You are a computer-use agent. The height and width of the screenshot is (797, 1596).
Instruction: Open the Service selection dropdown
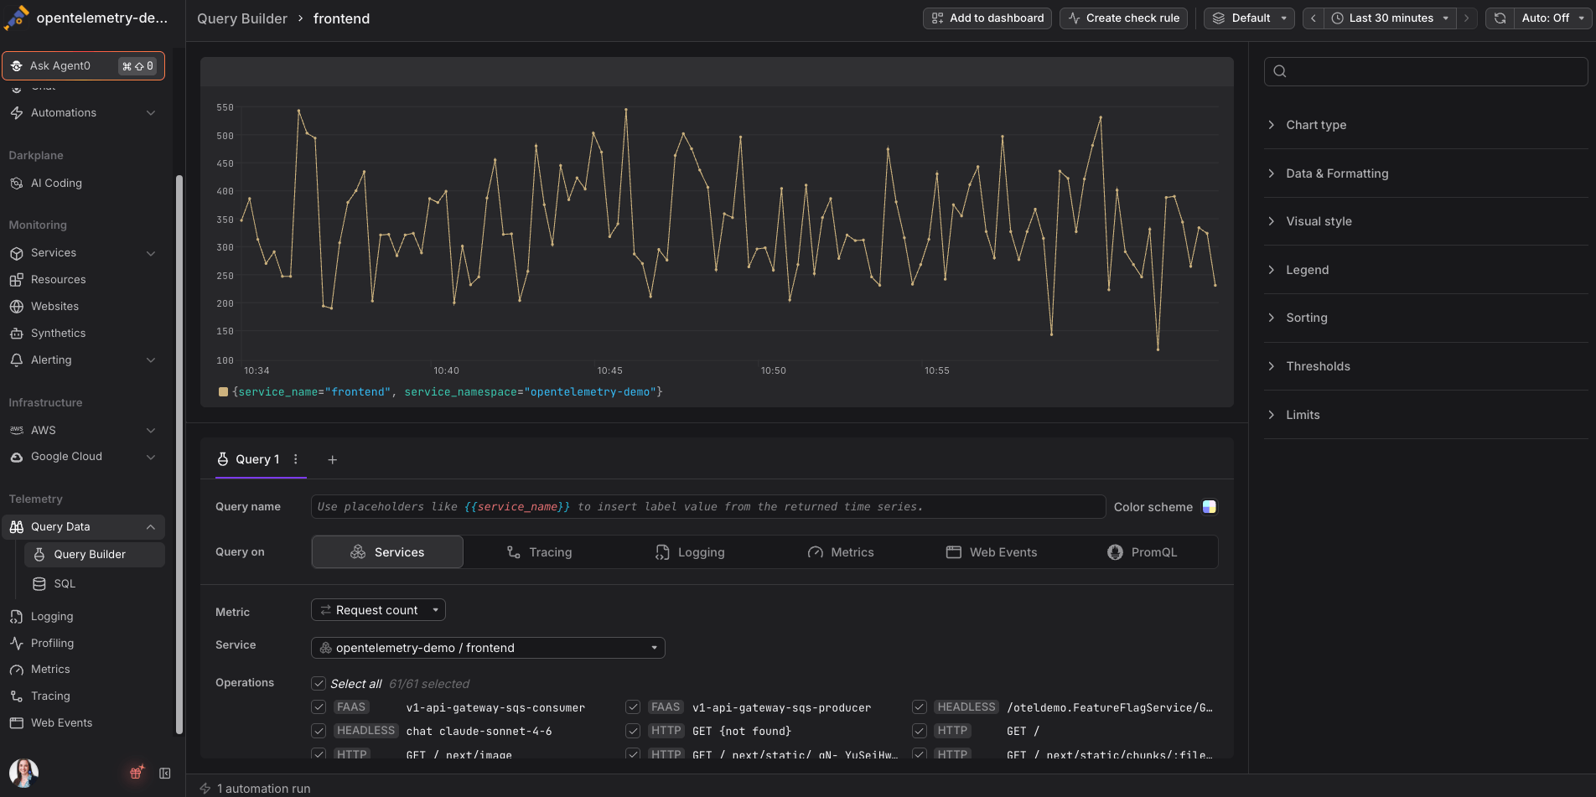click(x=488, y=648)
